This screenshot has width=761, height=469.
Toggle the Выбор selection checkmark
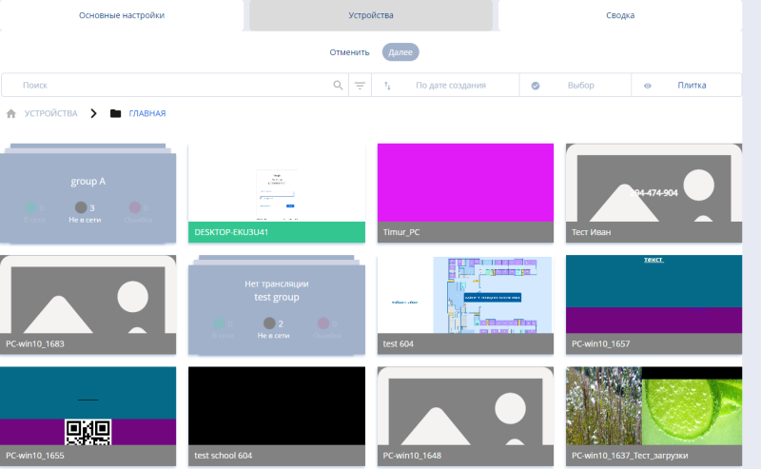536,86
